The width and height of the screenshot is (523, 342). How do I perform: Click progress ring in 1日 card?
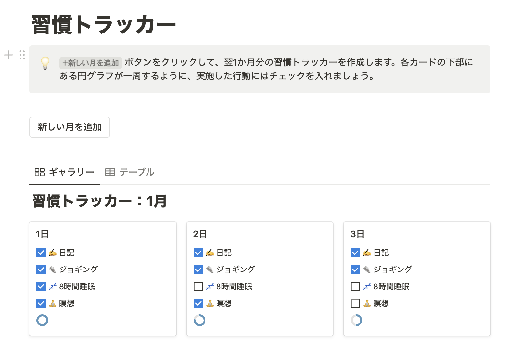click(42, 320)
